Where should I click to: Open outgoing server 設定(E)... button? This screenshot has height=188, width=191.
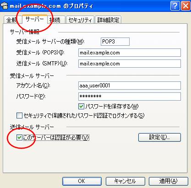click(x=159, y=137)
